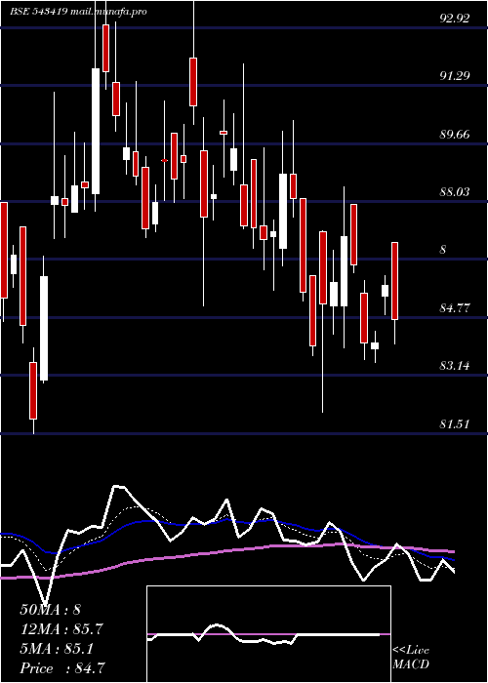This screenshot has height=683, width=488.
Task: Click the 89.66 price axis label
Action: [455, 135]
